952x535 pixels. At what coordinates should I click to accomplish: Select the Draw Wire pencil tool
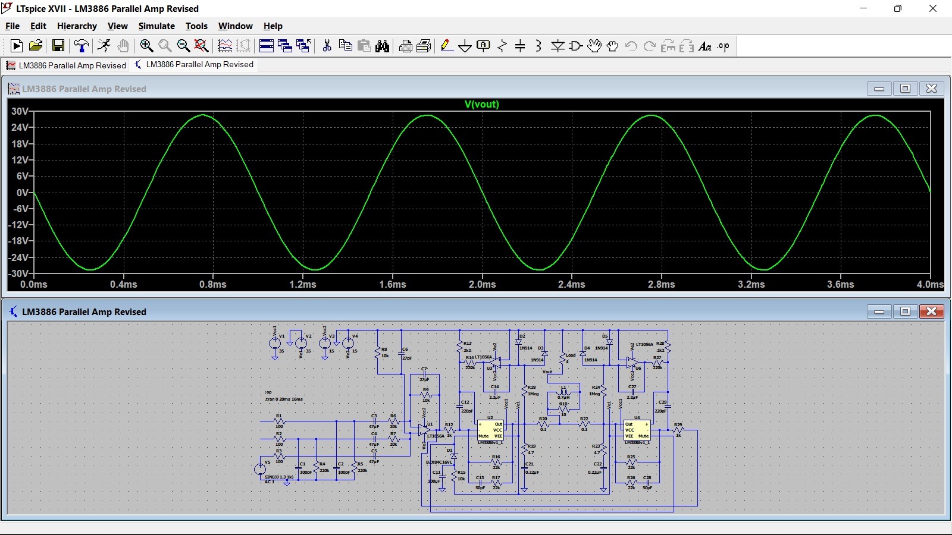coord(447,46)
